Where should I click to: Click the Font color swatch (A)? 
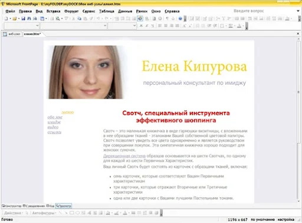click(x=239, y=26)
